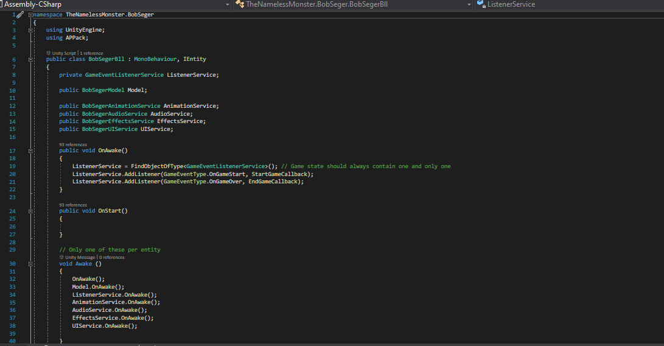Click the class icon beside TheNamelessMonster.BobSeger.BobSegerBll
The width and height of the screenshot is (664, 346).
click(x=240, y=4)
